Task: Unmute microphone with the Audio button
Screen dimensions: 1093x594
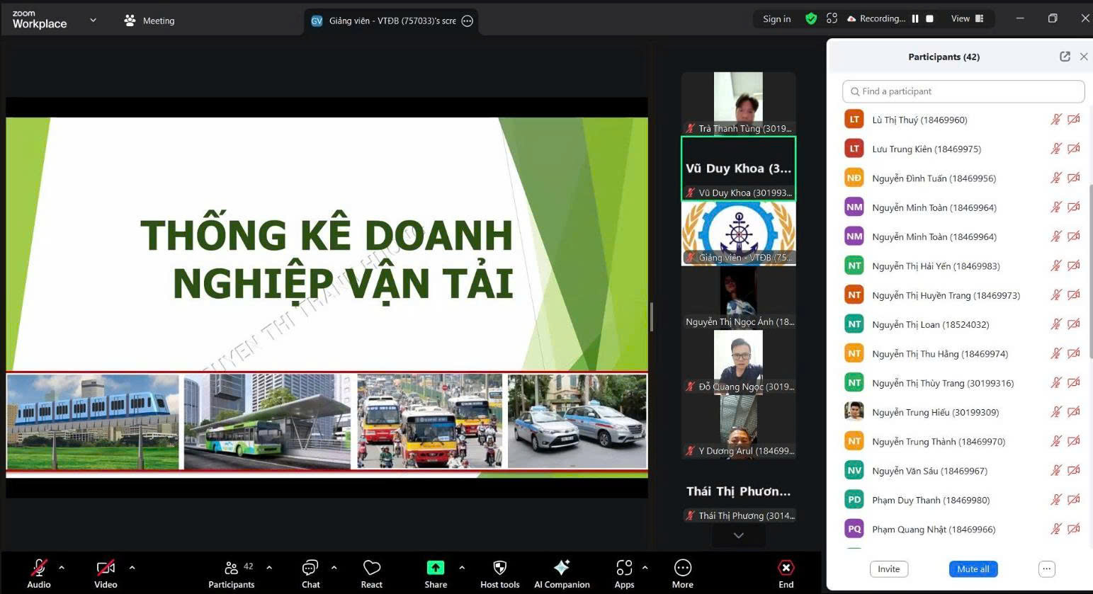Action: [38, 568]
